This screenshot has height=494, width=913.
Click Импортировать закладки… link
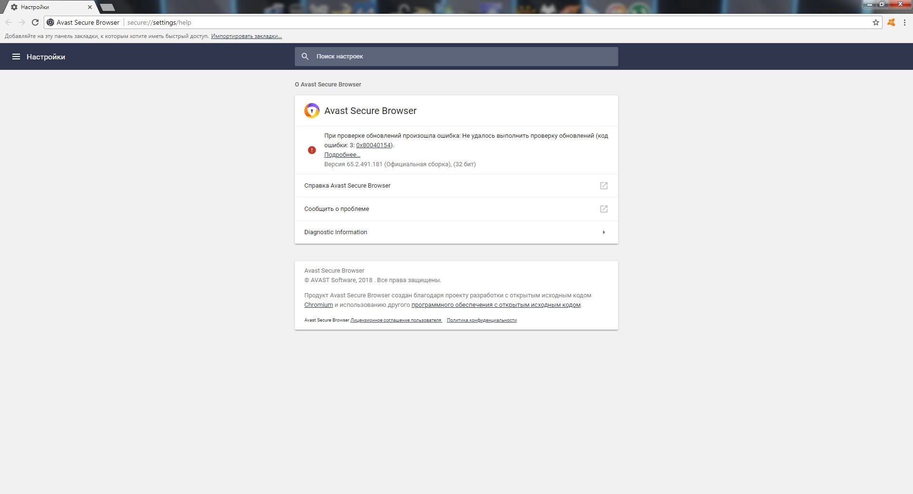click(x=246, y=36)
